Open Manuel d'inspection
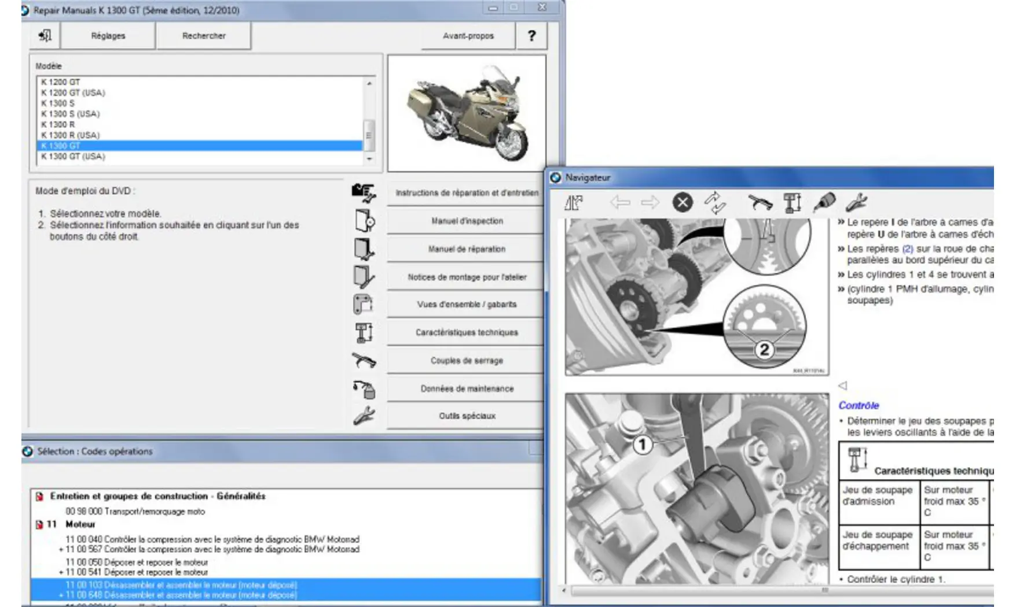Image resolution: width=1016 pixels, height=607 pixels. click(467, 221)
